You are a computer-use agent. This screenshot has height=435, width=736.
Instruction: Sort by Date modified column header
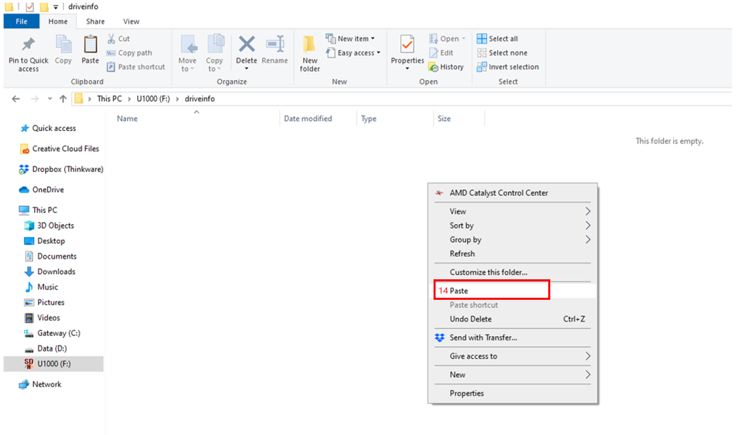coord(308,119)
